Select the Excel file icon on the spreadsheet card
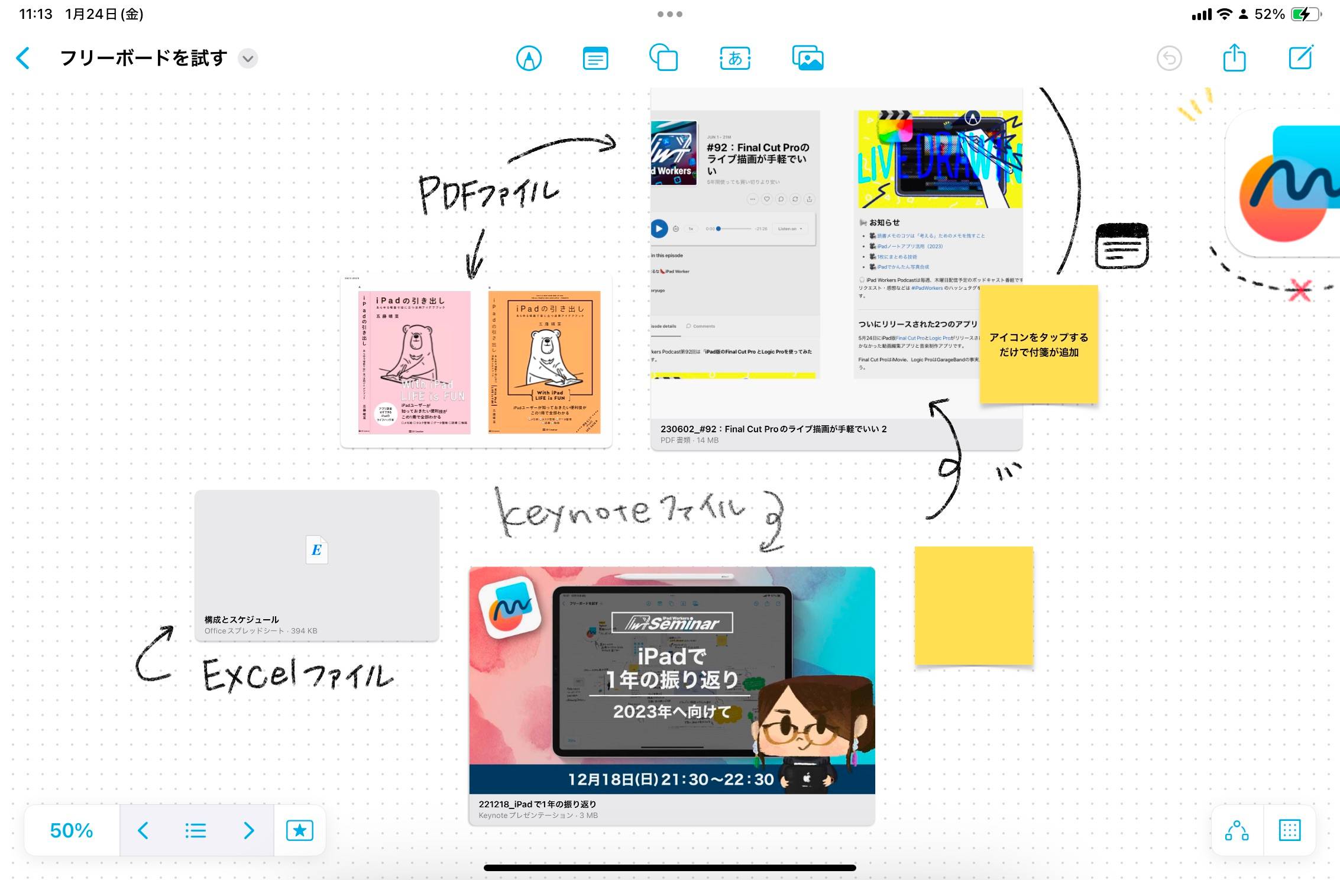 (x=317, y=549)
